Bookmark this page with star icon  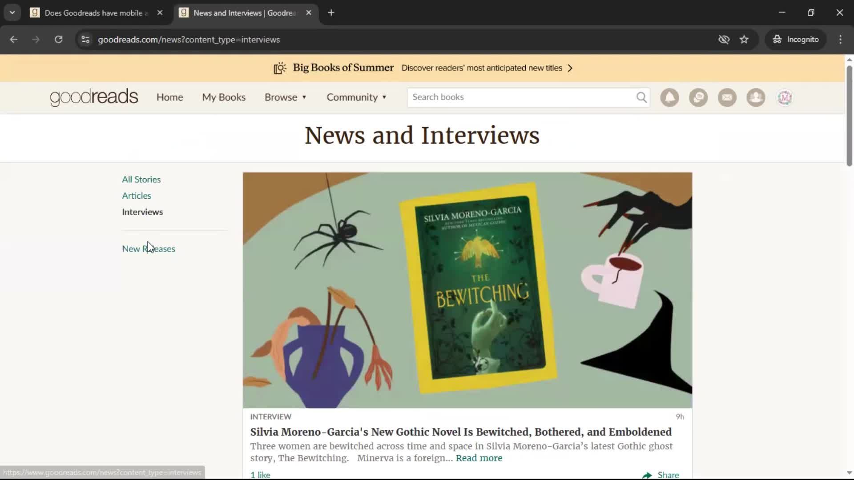coord(744,40)
